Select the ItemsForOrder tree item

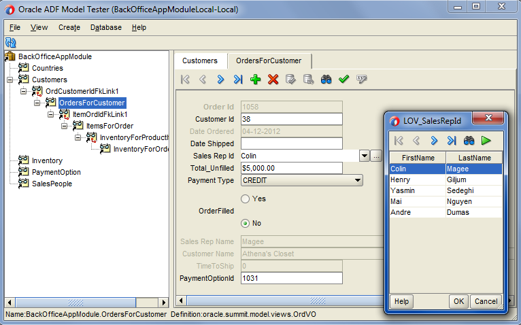click(110, 126)
